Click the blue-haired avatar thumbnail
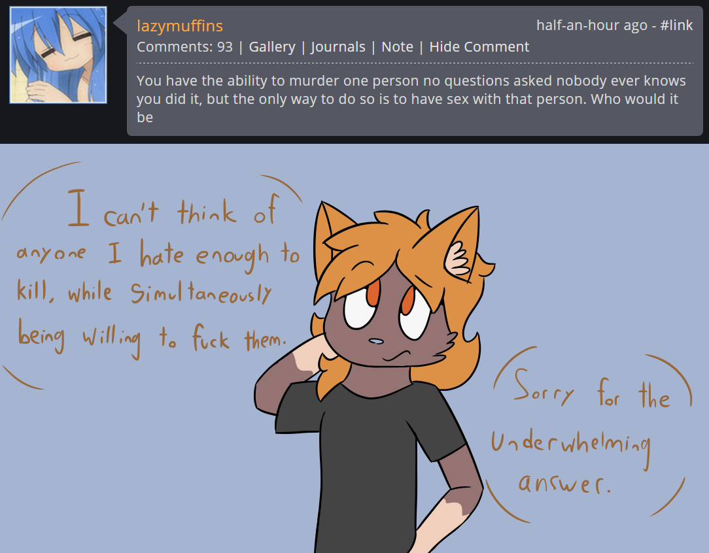The height and width of the screenshot is (553, 709). pyautogui.click(x=58, y=55)
